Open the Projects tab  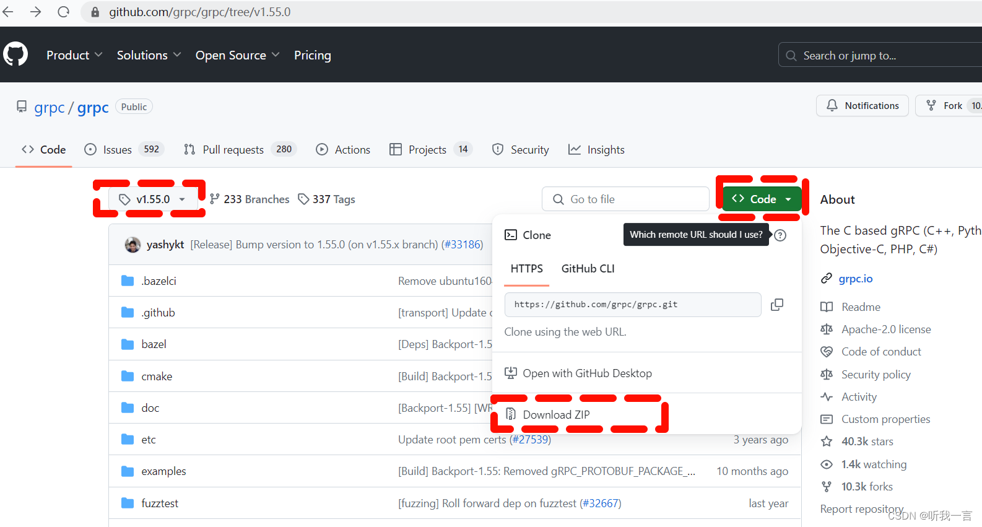(x=431, y=149)
